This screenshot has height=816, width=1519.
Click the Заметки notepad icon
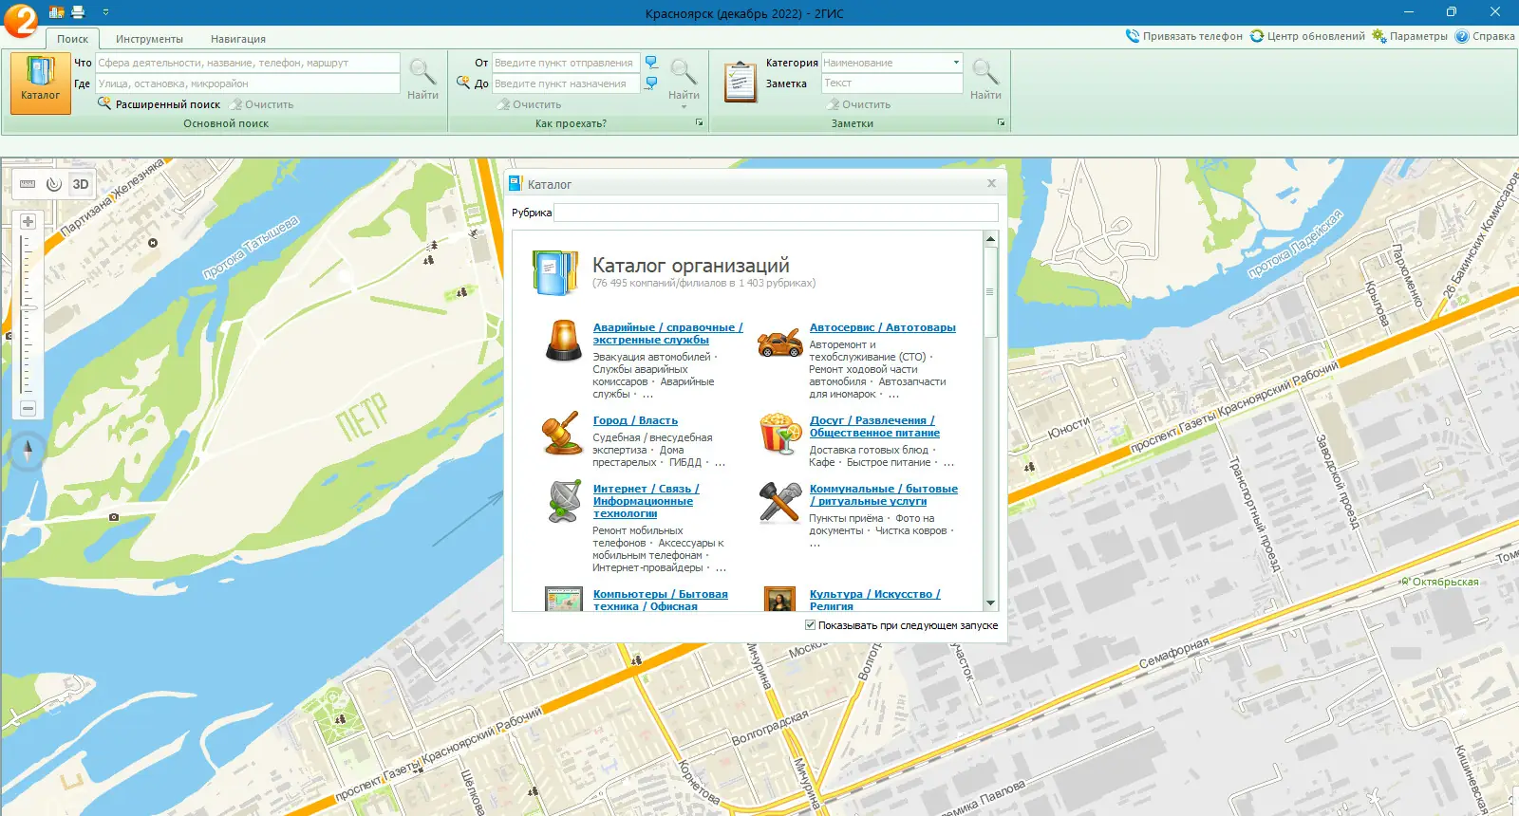coord(740,82)
